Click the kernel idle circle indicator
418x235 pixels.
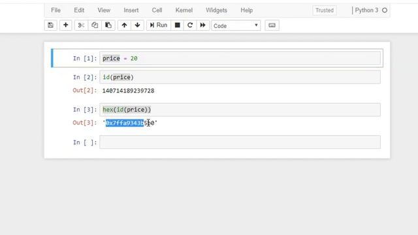pos(385,10)
